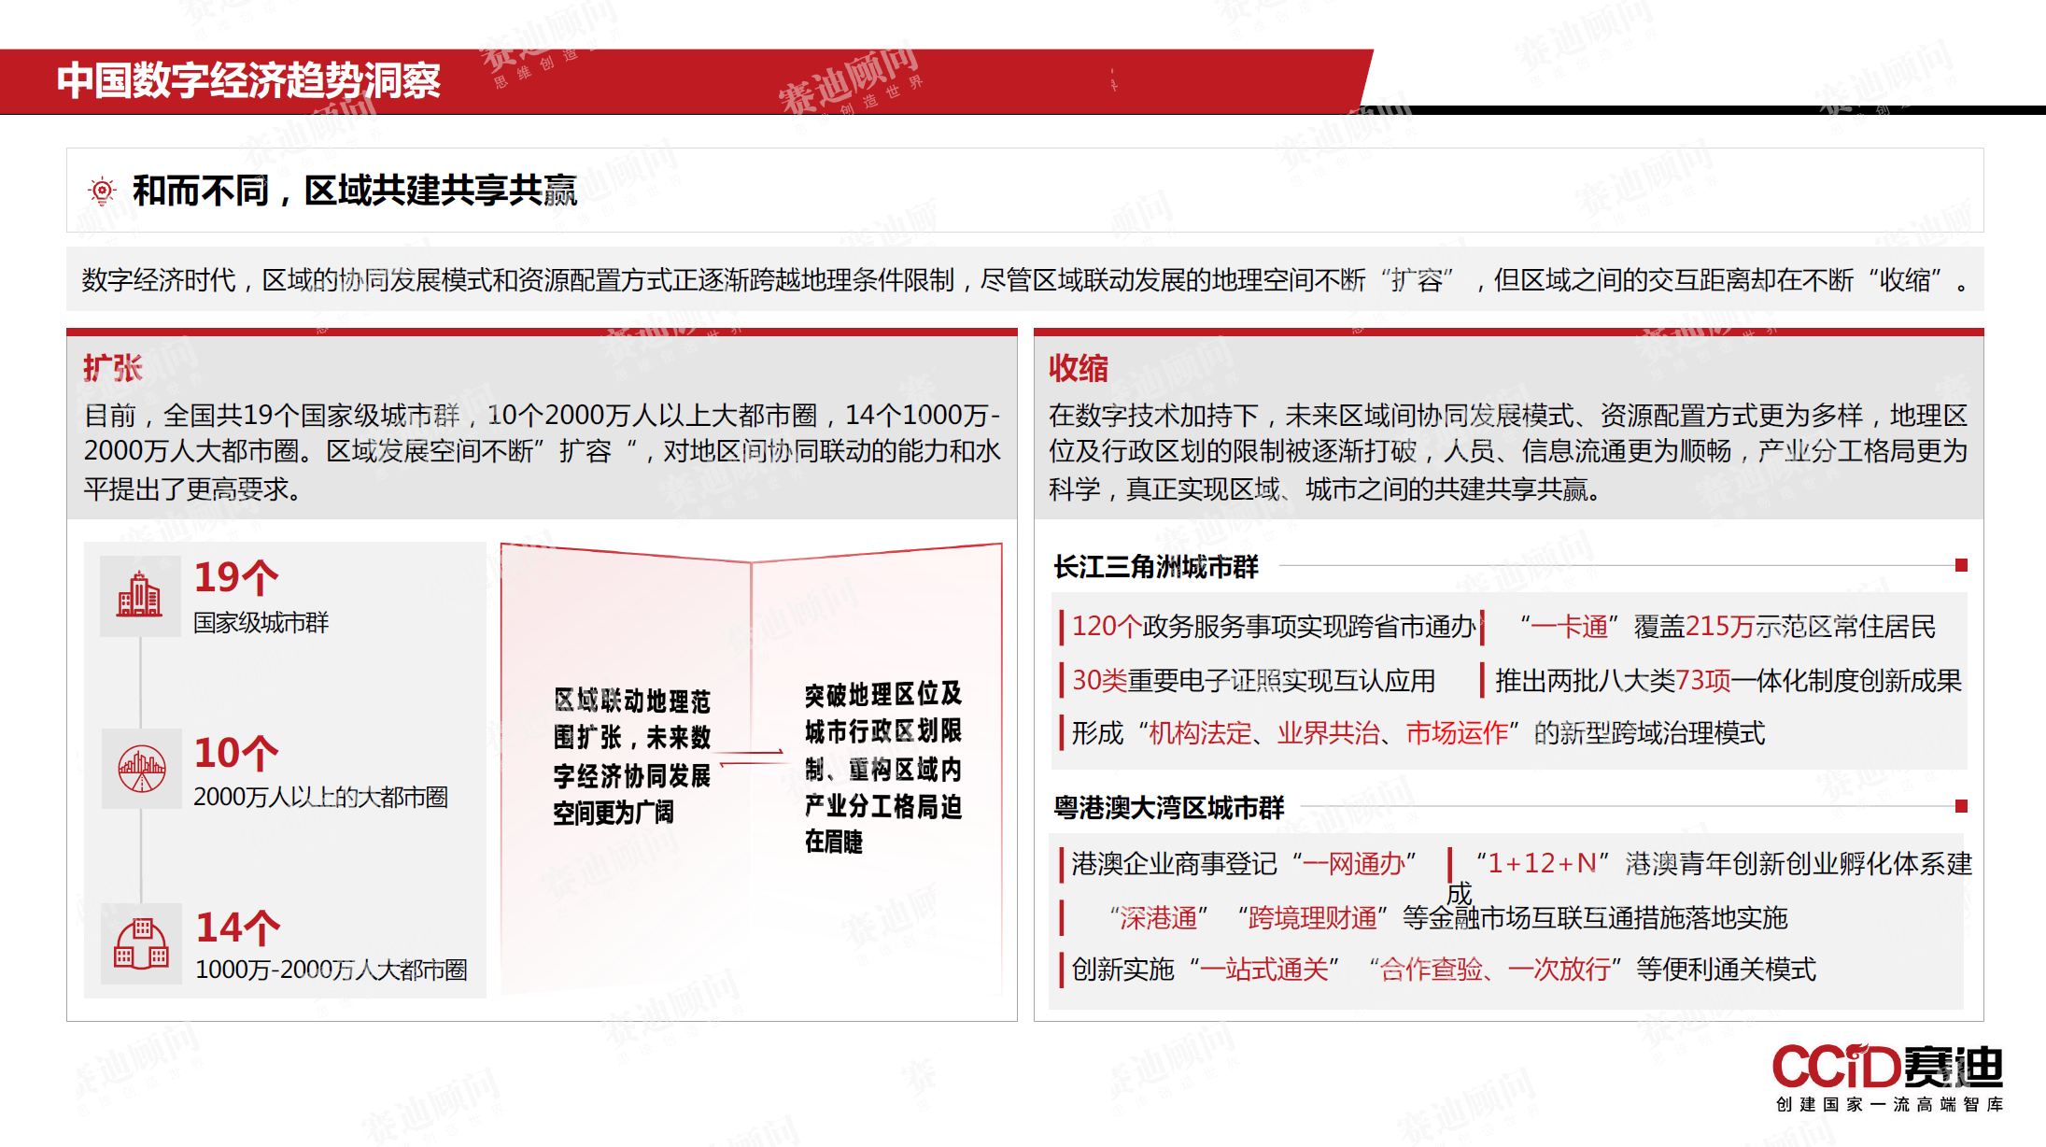This screenshot has width=2046, height=1147.
Task: Click the heading 粤港澳大湾区城市群
Action: click(x=1169, y=807)
